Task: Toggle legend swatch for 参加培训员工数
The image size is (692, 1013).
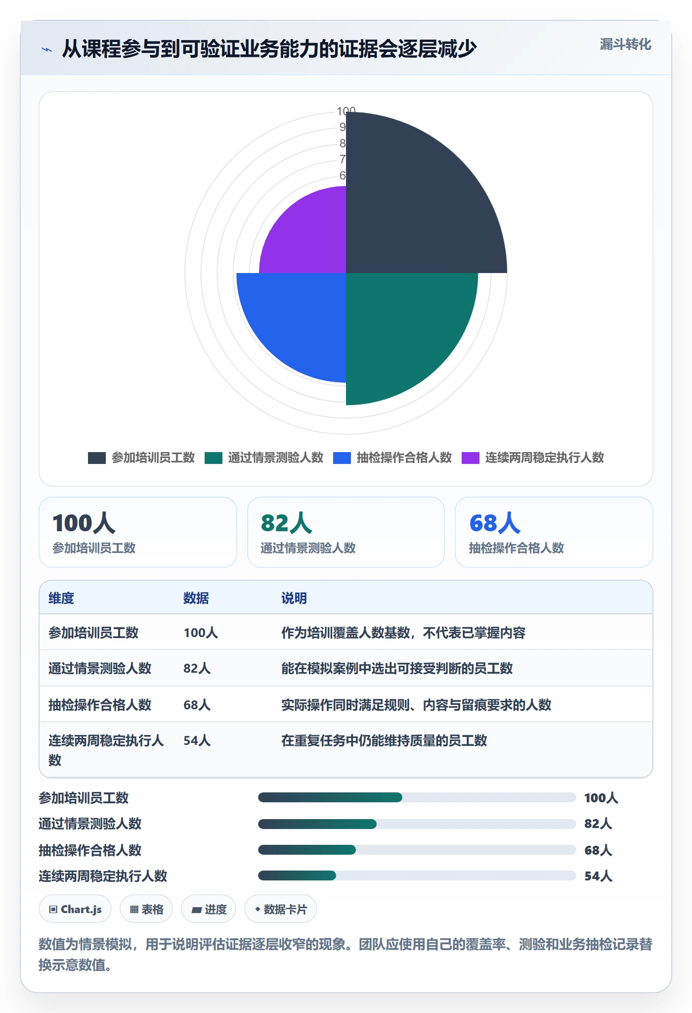Action: (97, 458)
